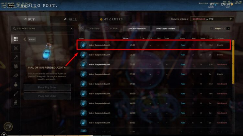Enable the Can Equip checkbox
The width and height of the screenshot is (243, 136).
coord(88,29)
